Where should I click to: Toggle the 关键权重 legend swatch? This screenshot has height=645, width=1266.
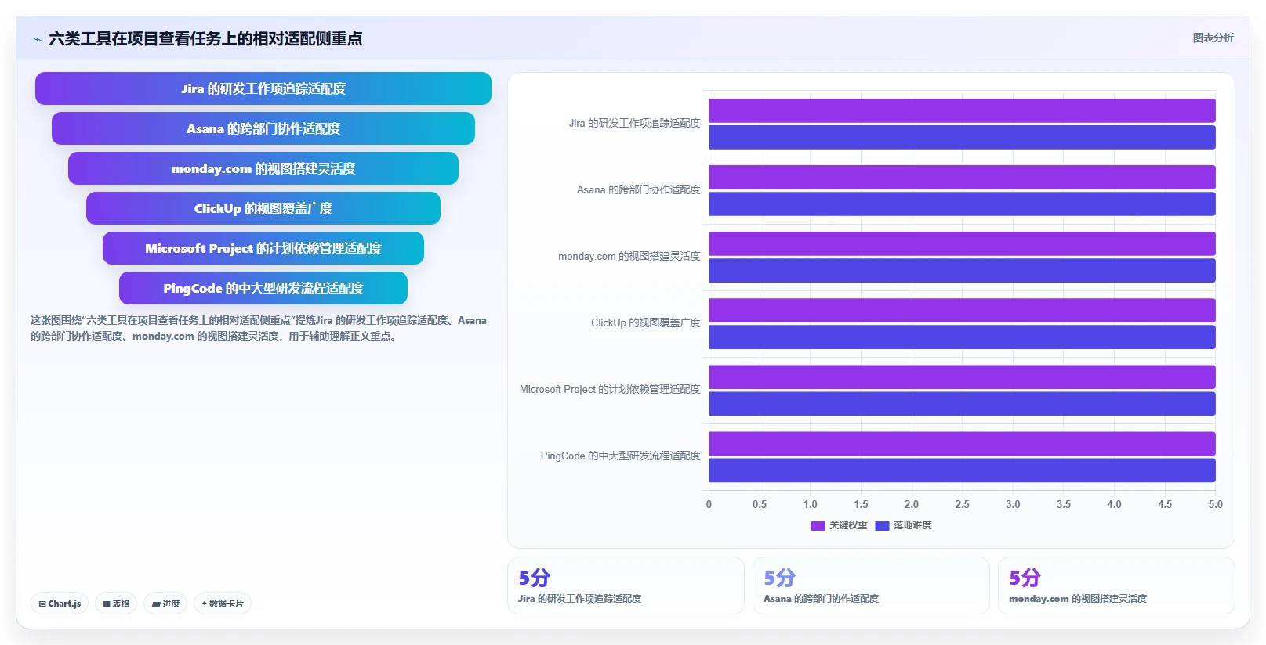tap(818, 526)
